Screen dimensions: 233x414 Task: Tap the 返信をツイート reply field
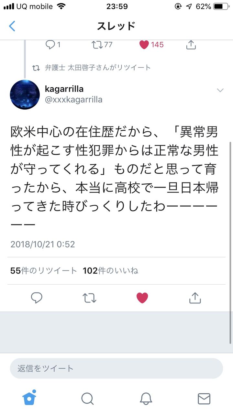click(x=116, y=368)
